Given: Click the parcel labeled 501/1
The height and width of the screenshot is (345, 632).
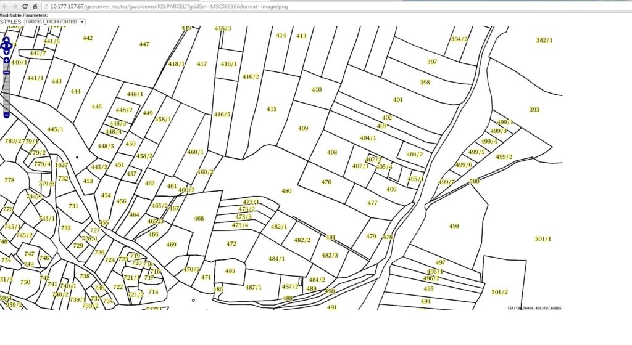Looking at the screenshot, I should point(543,238).
